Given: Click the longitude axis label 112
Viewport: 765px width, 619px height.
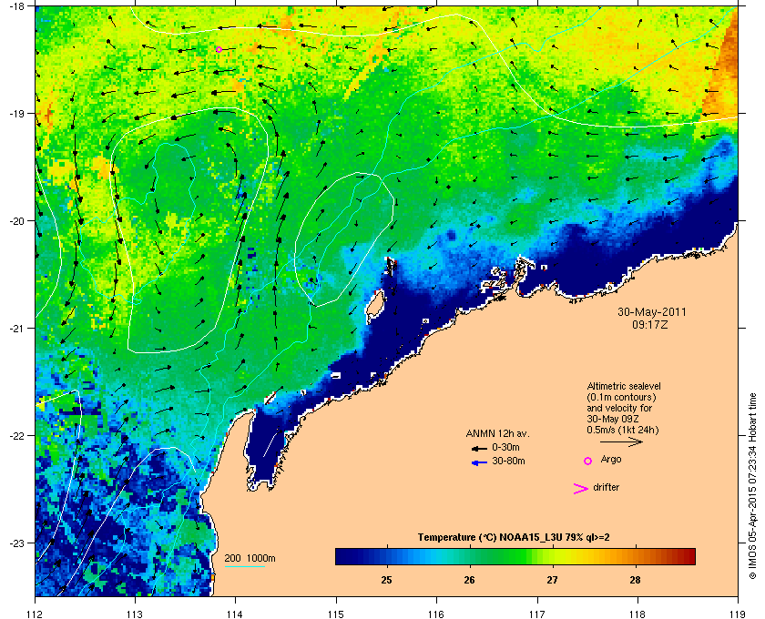Looking at the screenshot, I should click(36, 614).
